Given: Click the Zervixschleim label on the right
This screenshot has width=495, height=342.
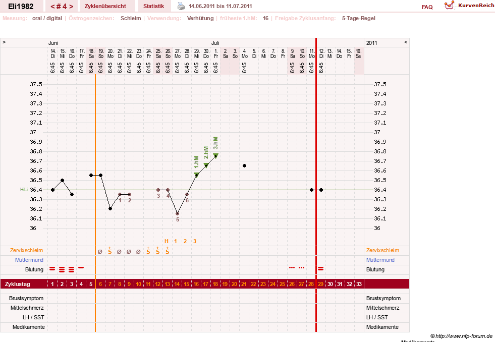Looking at the screenshot, I should point(382,250).
